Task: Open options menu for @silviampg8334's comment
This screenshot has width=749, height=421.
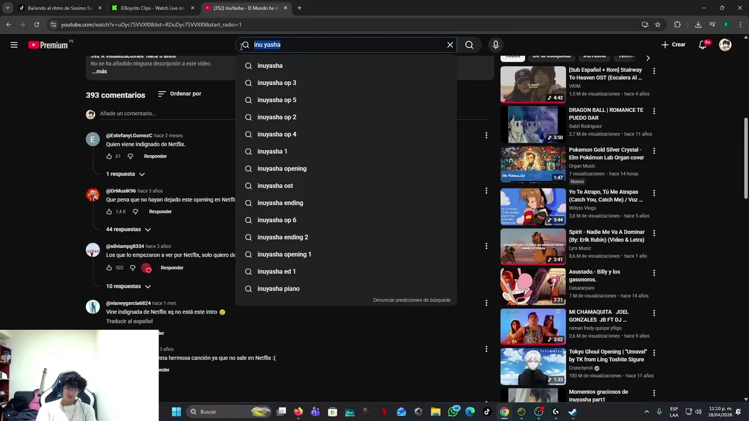Action: tap(486, 246)
